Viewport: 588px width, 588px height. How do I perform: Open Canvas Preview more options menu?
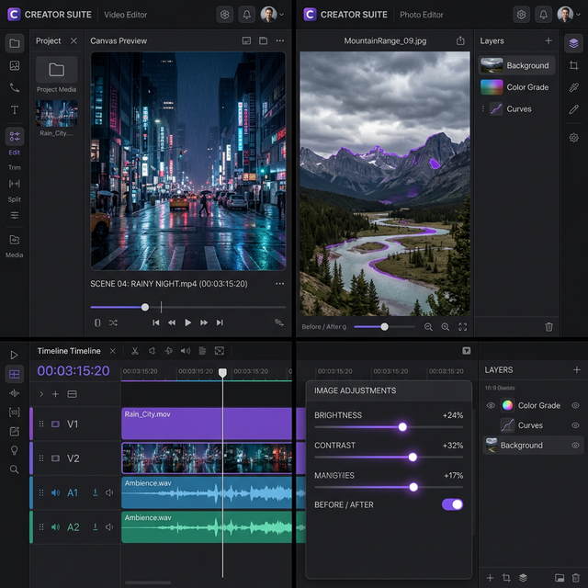279,40
